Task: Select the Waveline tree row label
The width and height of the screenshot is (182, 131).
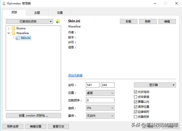Action: click(x=22, y=33)
